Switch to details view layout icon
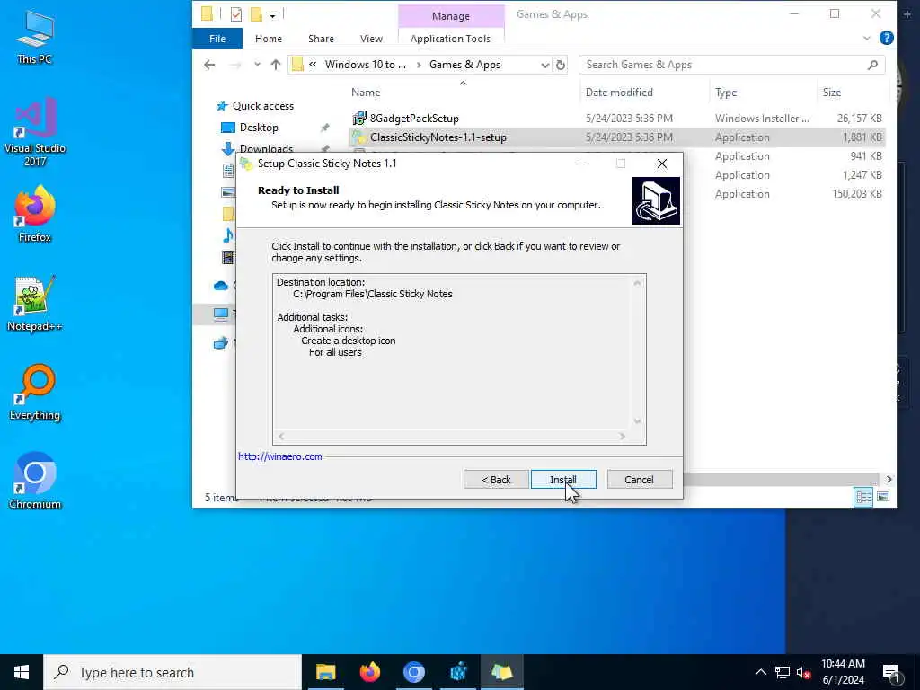The image size is (920, 690). tap(863, 497)
